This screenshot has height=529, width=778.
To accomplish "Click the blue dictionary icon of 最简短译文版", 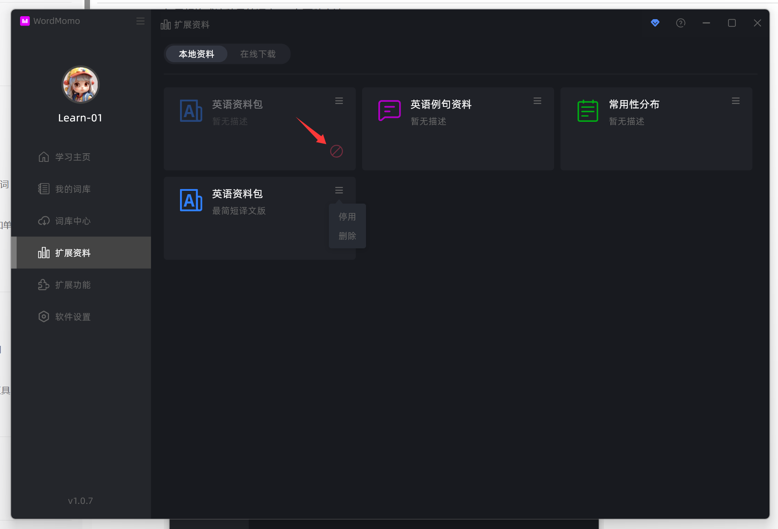I will (x=191, y=200).
